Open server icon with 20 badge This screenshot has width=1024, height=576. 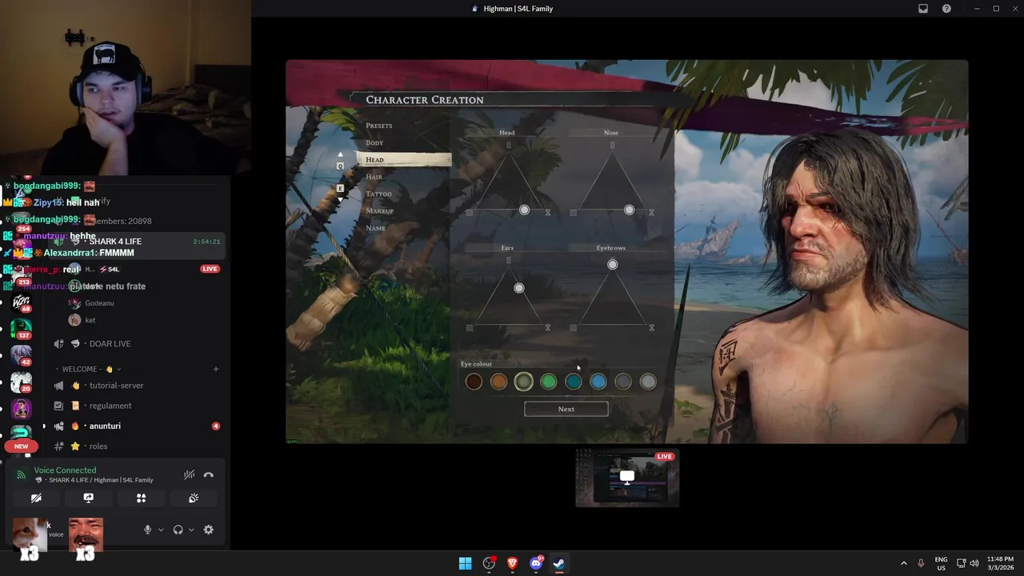pyautogui.click(x=22, y=382)
